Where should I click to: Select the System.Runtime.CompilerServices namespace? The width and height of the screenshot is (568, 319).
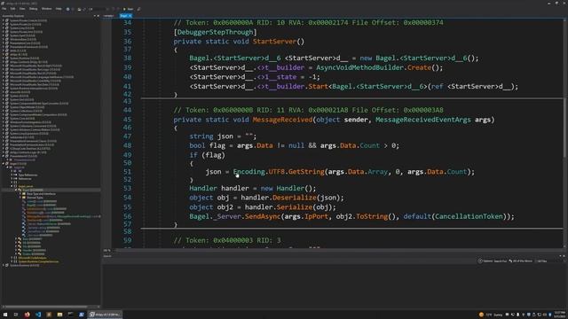point(38,261)
